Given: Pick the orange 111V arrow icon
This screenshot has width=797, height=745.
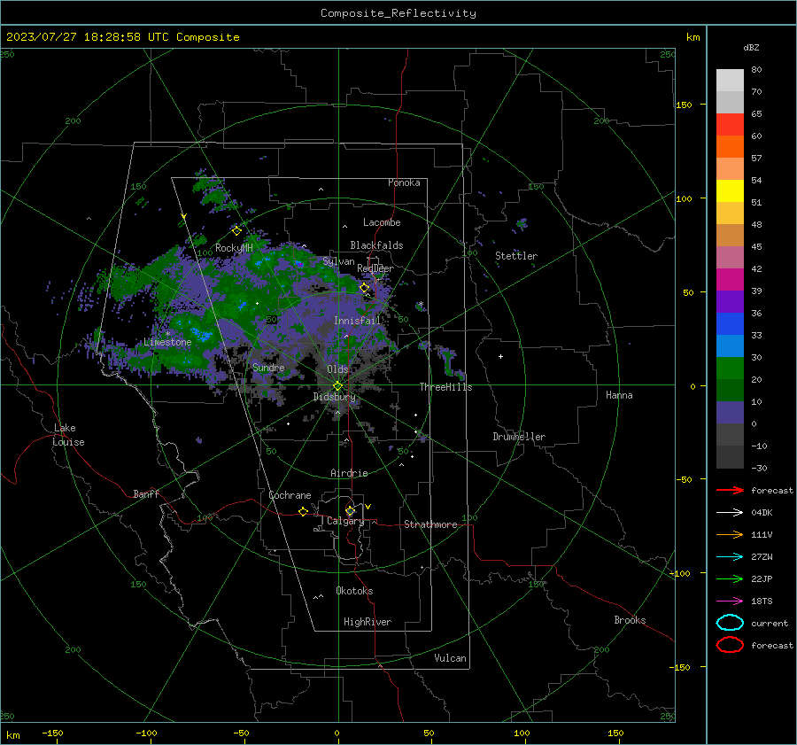Looking at the screenshot, I should point(730,534).
